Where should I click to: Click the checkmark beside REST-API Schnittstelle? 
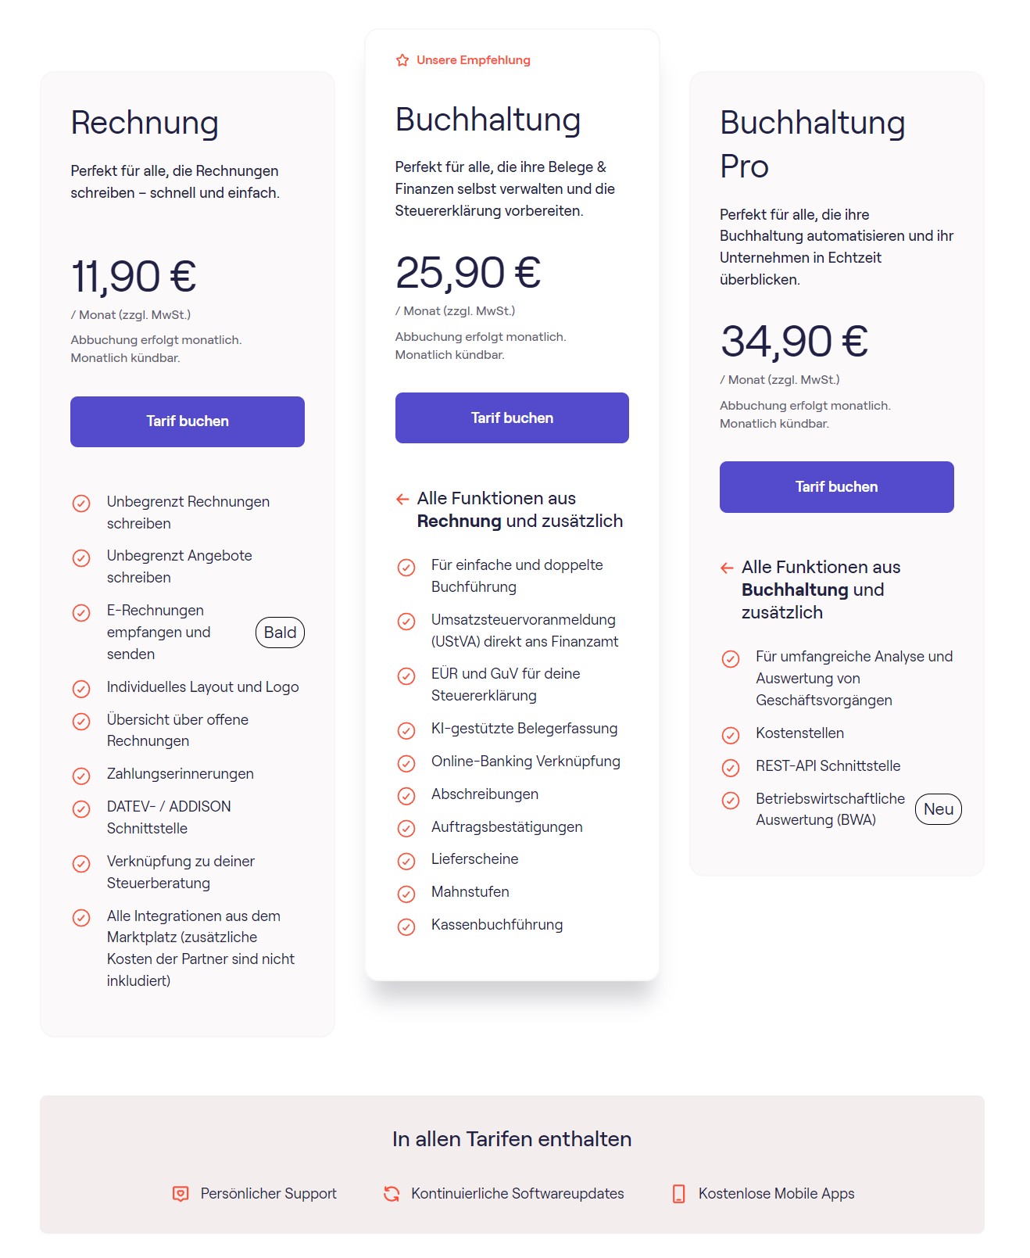(731, 767)
